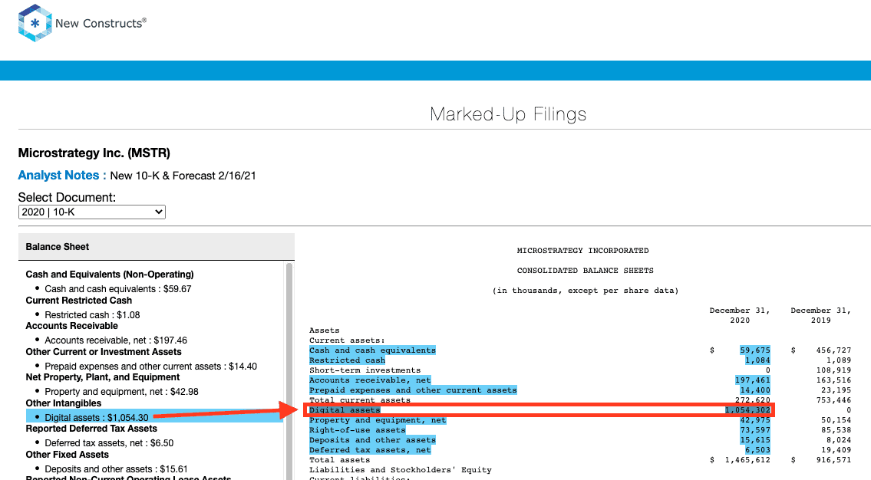Click highlighted 'Restricted cash' filing row label
Viewport: 871px width, 480px height.
[347, 360]
